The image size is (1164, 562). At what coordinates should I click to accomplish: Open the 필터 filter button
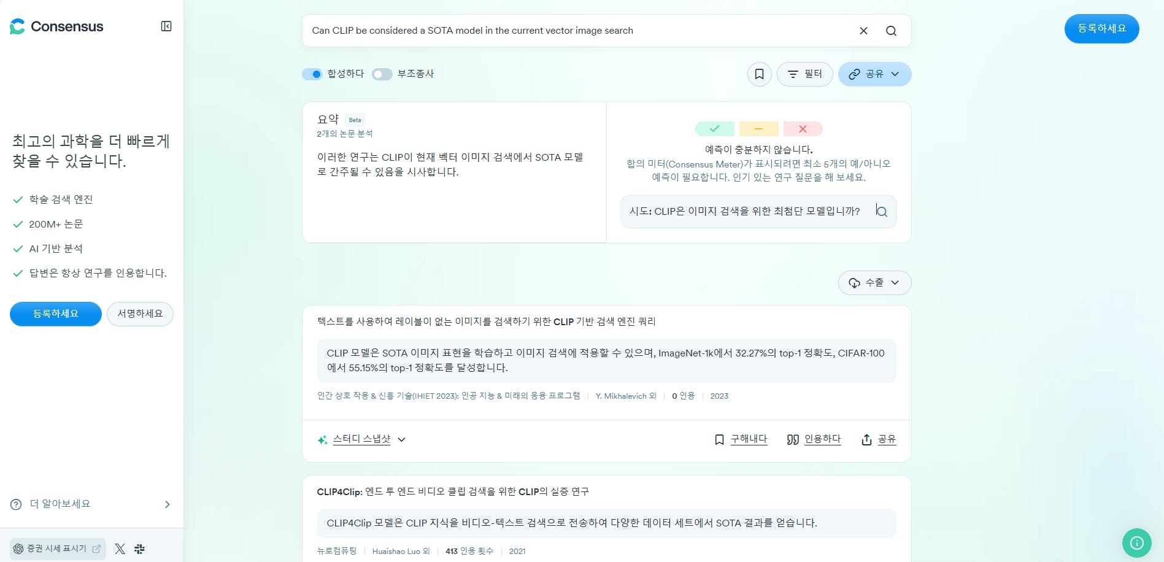tap(804, 74)
